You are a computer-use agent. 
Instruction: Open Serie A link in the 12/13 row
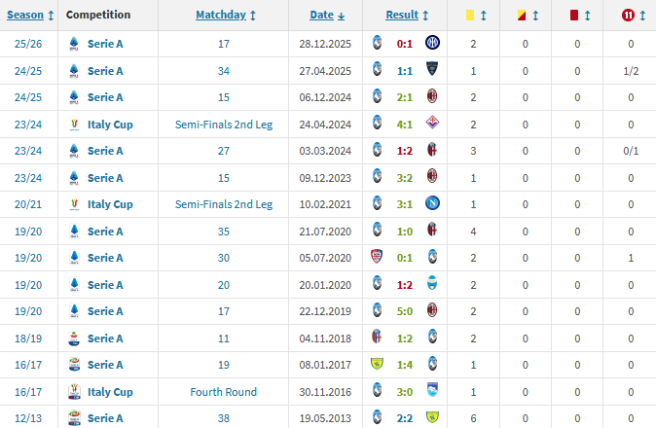(105, 418)
